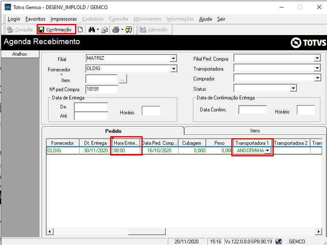Click the Alteração toolbar button

(x=153, y=30)
